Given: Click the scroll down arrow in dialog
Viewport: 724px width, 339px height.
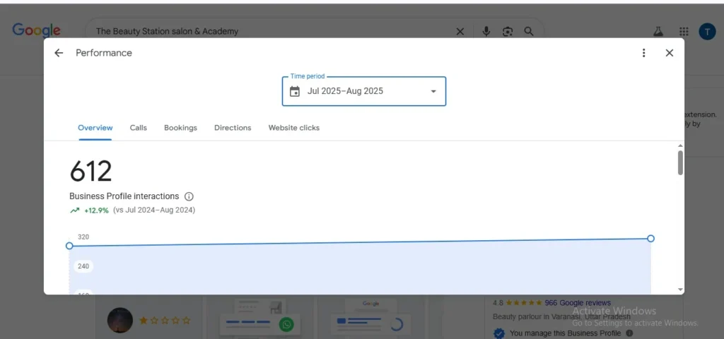Looking at the screenshot, I should click(x=680, y=290).
